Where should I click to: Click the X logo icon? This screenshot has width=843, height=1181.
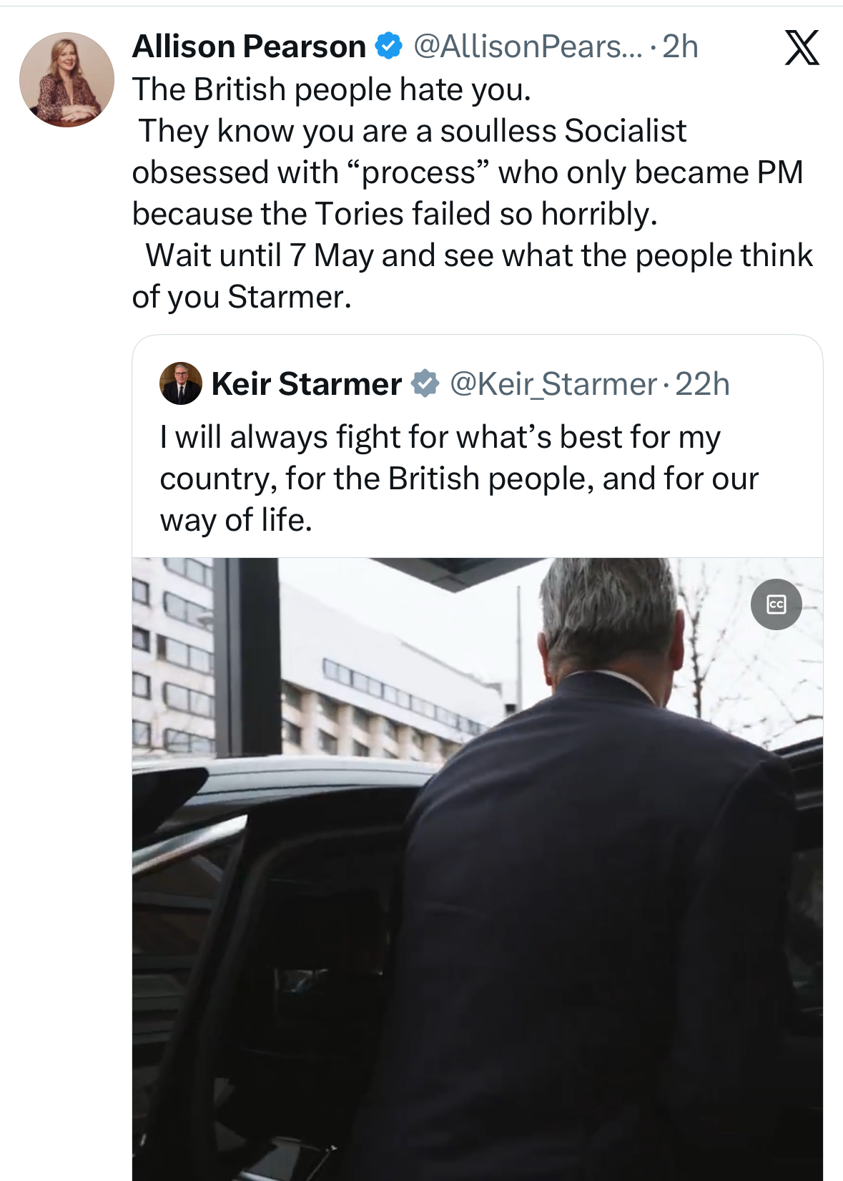(x=802, y=48)
